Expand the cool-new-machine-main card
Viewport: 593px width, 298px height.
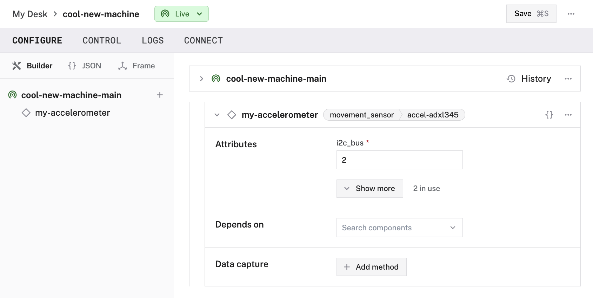tap(201, 79)
